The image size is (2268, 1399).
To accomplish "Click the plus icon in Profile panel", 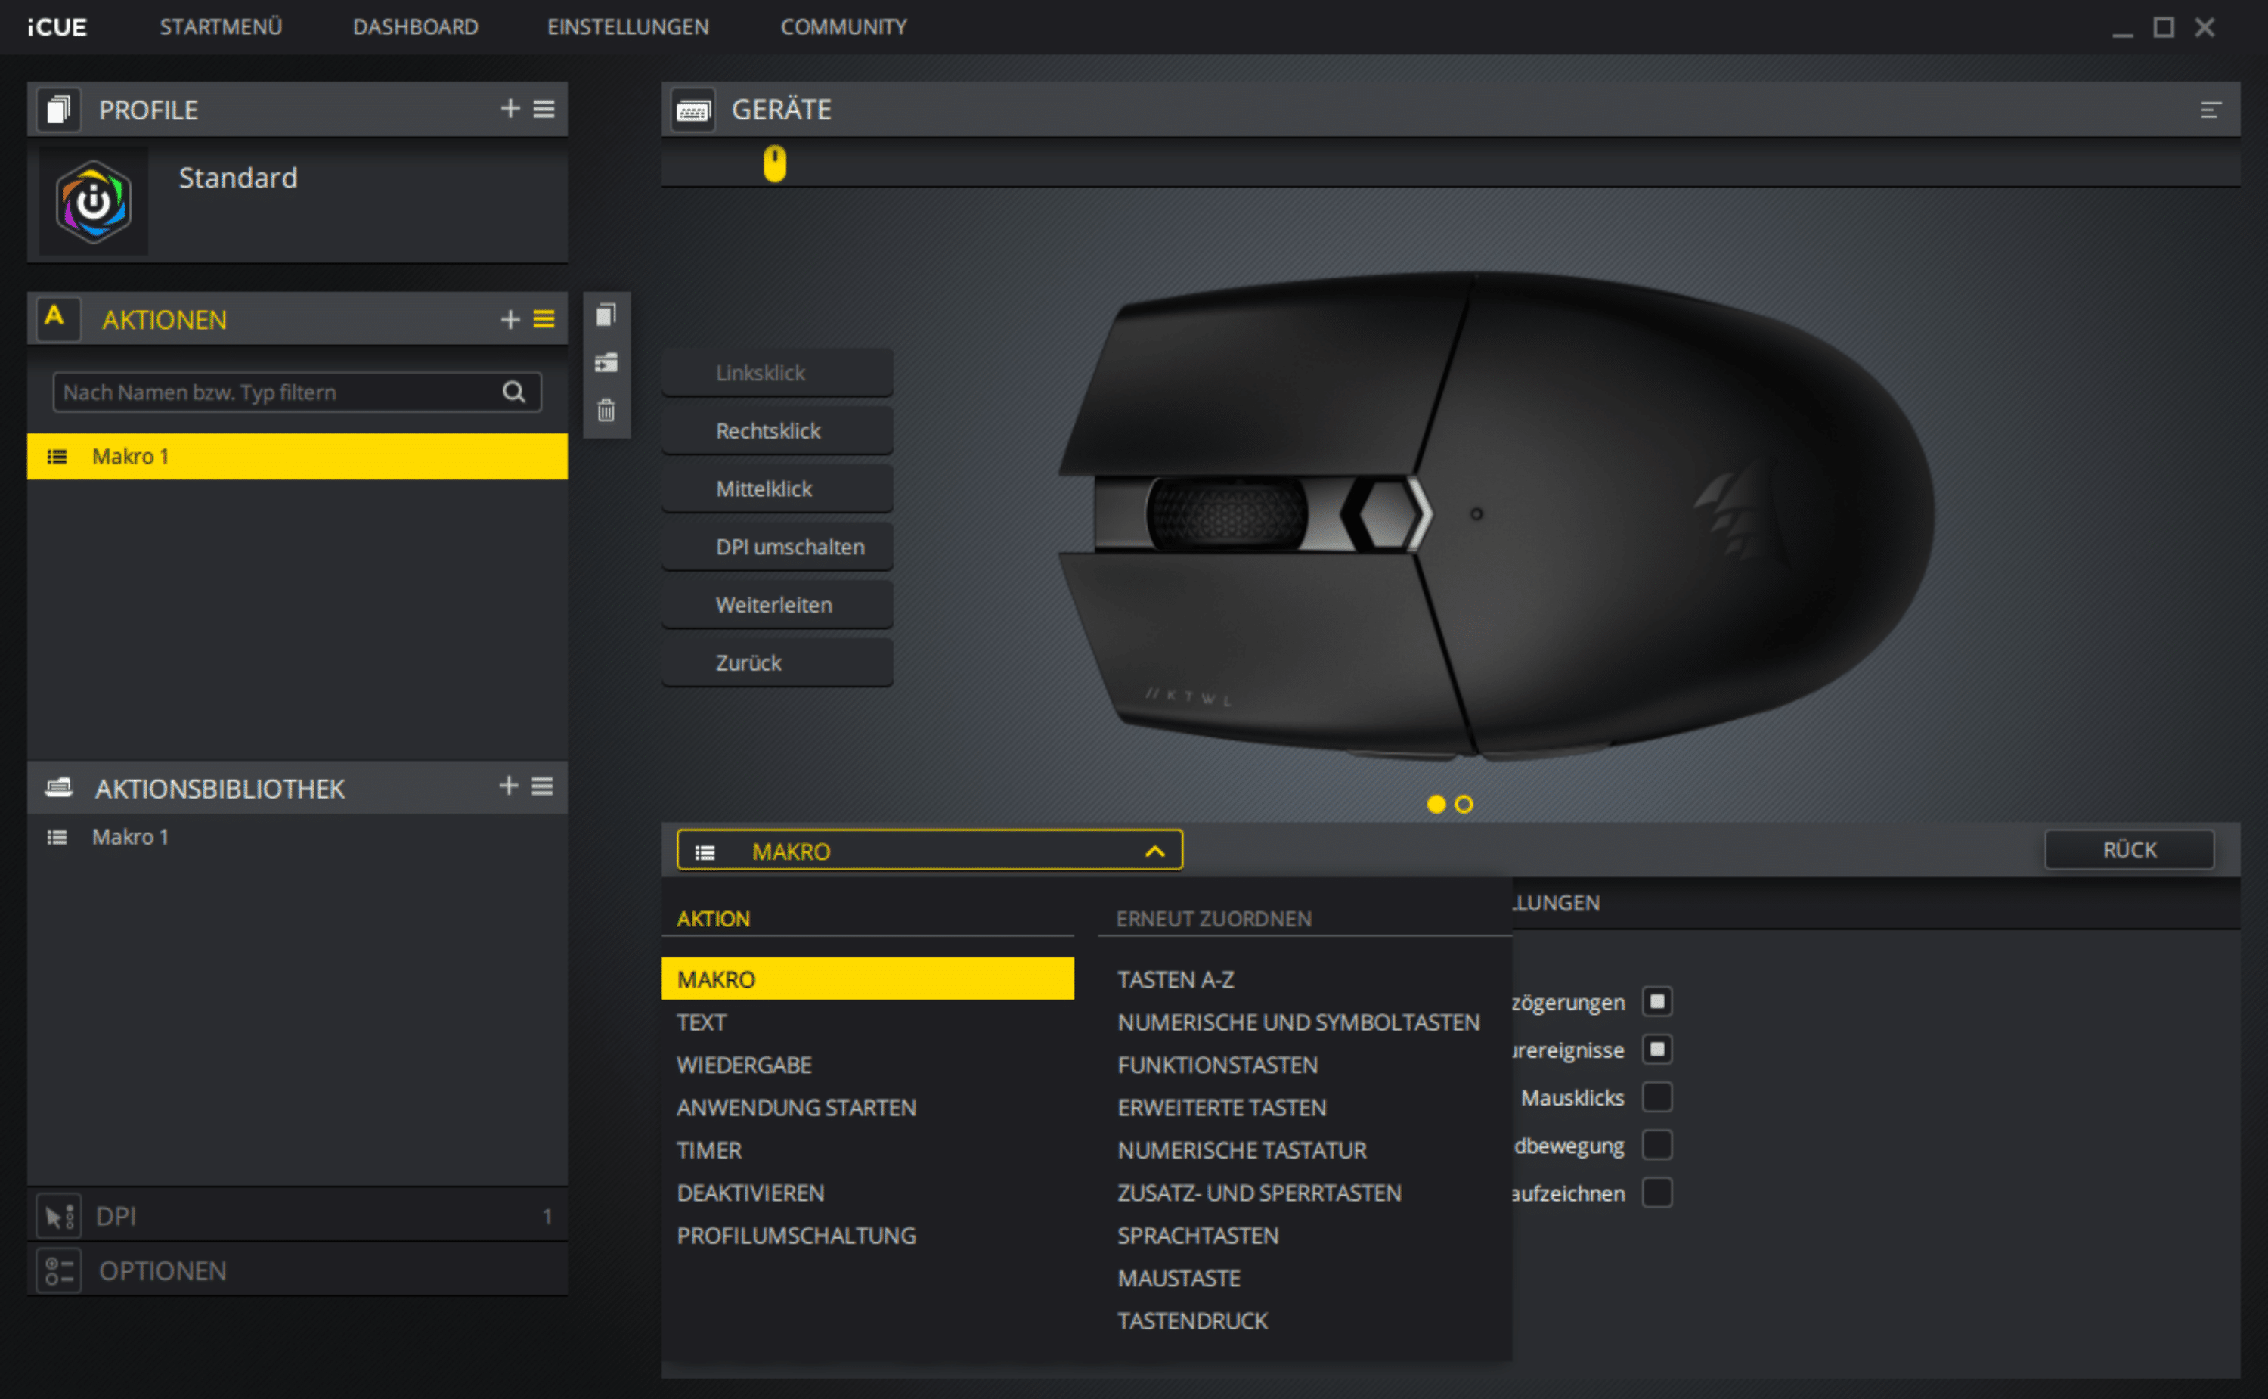I will pyautogui.click(x=510, y=109).
